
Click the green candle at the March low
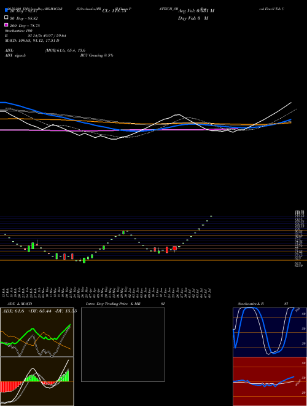84,260
